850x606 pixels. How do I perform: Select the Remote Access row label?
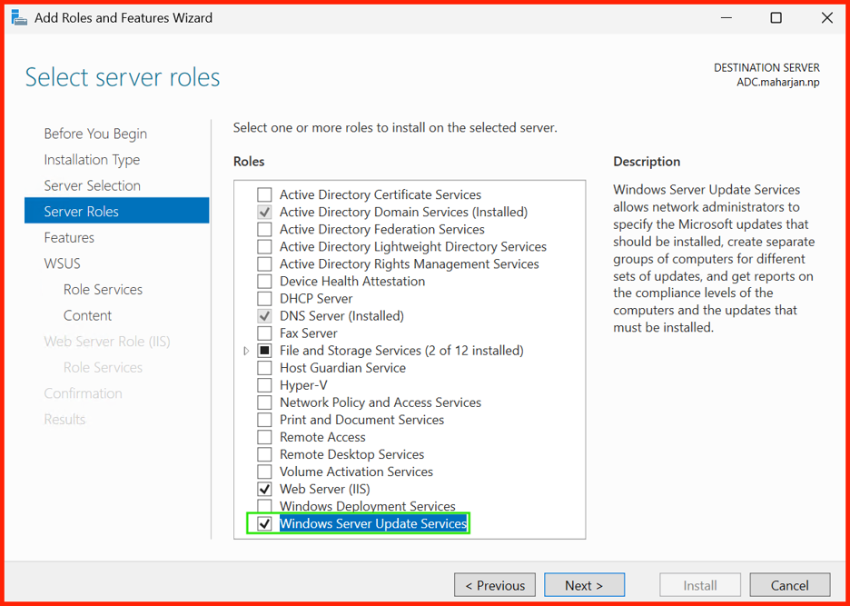(x=322, y=437)
